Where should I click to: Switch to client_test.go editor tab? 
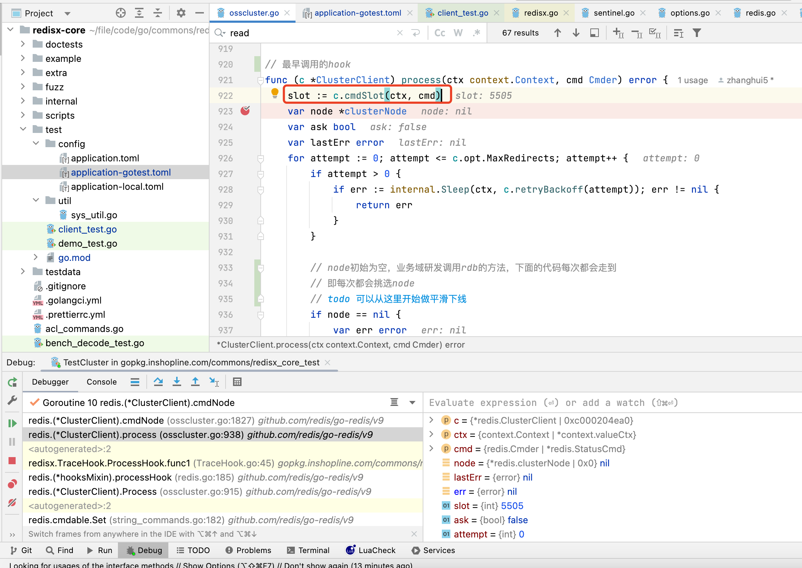[x=462, y=13]
